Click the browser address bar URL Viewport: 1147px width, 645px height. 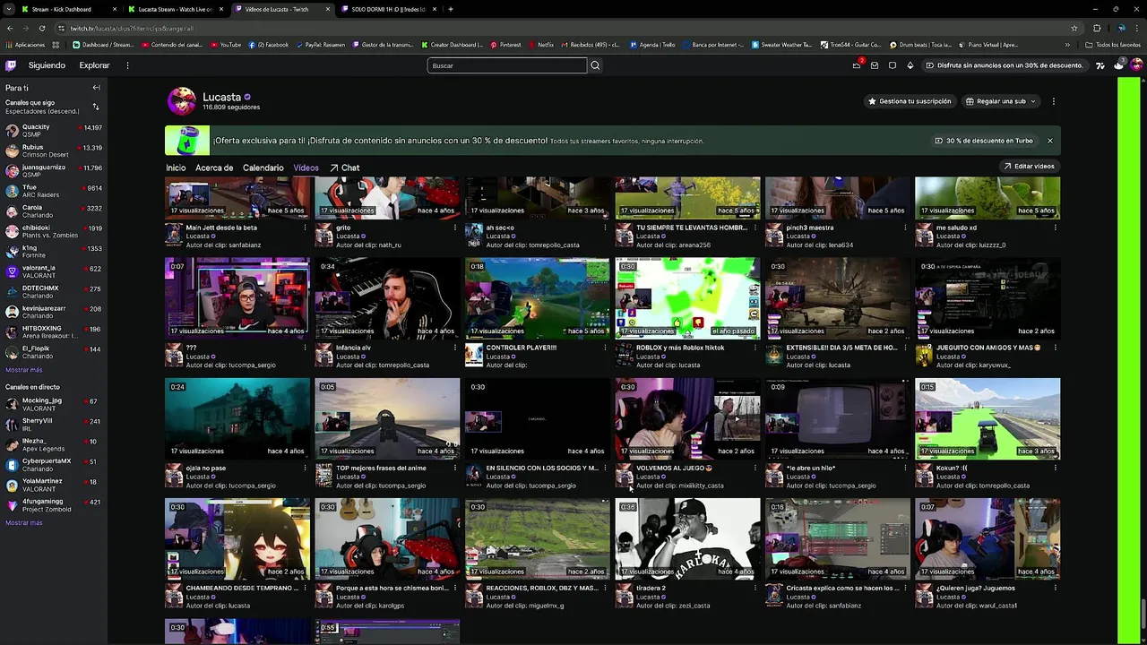tap(132, 28)
